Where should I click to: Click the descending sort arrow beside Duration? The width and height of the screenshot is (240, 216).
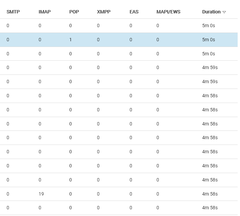(x=224, y=12)
